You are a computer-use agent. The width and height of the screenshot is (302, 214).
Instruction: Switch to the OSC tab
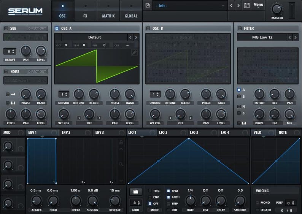62,11
